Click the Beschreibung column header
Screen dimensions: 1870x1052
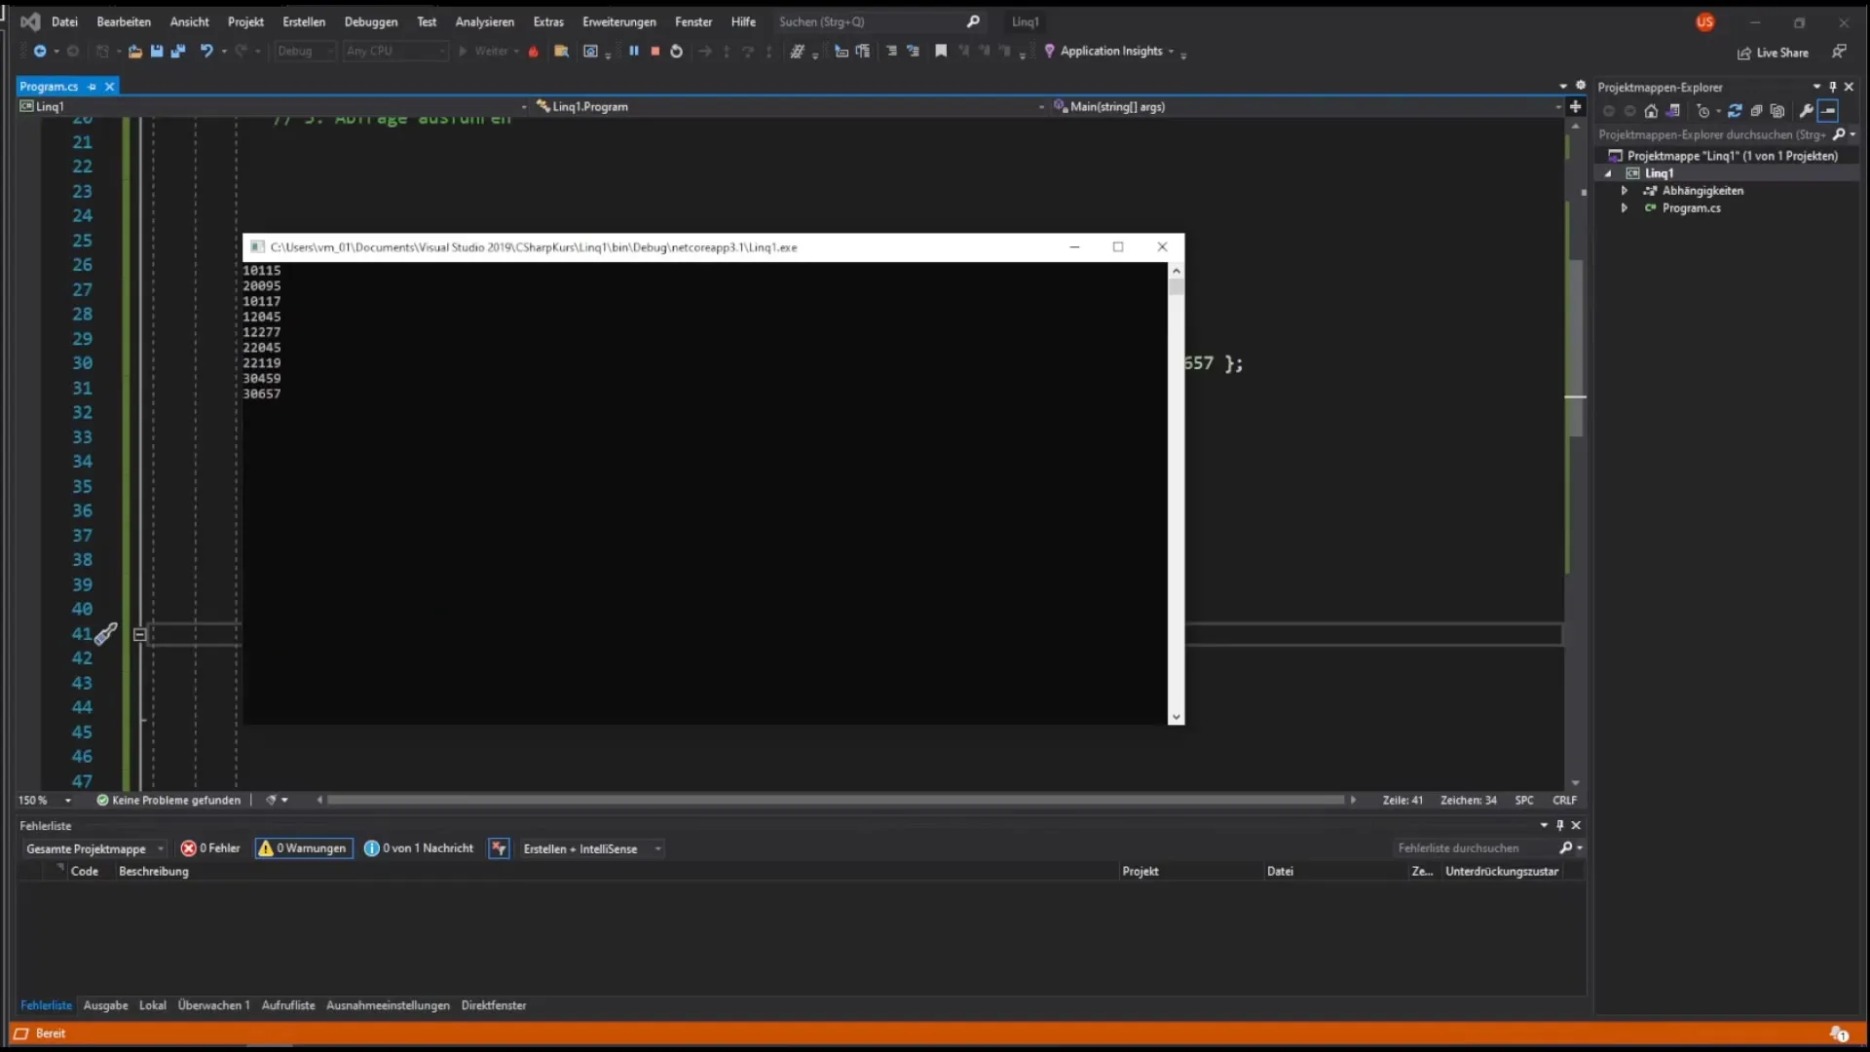(x=154, y=872)
